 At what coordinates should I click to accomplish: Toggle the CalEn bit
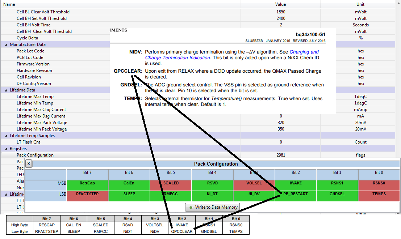129,185
